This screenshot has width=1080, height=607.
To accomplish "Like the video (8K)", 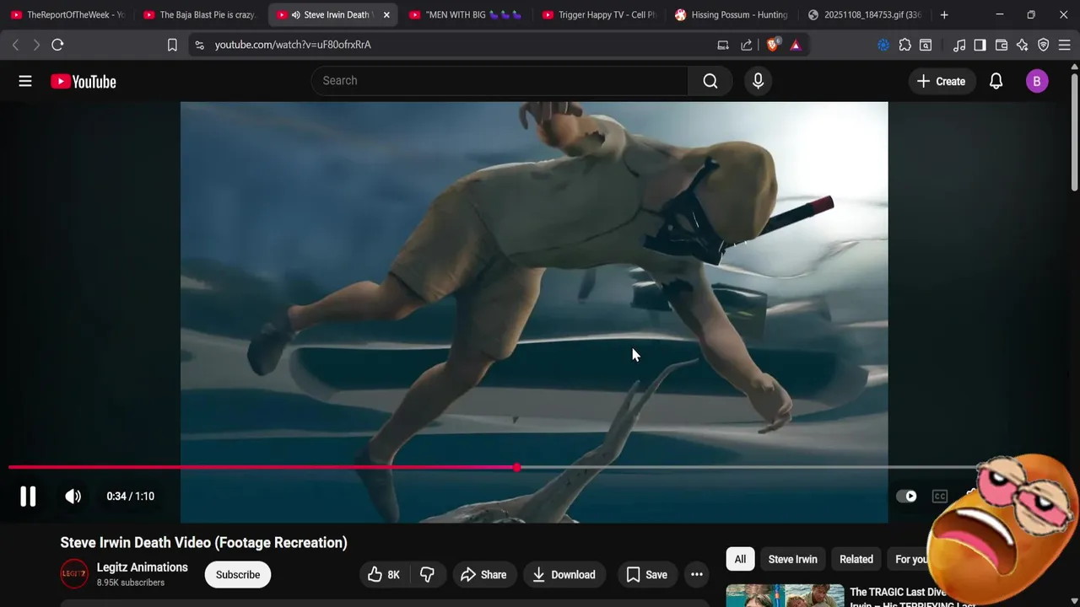I will (x=384, y=575).
